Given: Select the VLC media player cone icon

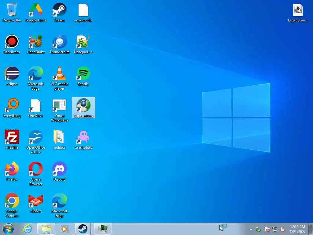Looking at the screenshot, I should tap(60, 78).
